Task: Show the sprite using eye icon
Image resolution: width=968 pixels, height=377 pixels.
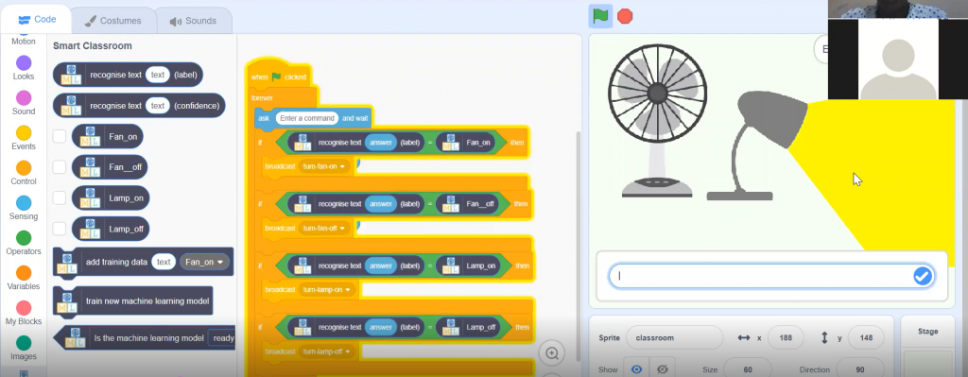Action: coord(636,369)
